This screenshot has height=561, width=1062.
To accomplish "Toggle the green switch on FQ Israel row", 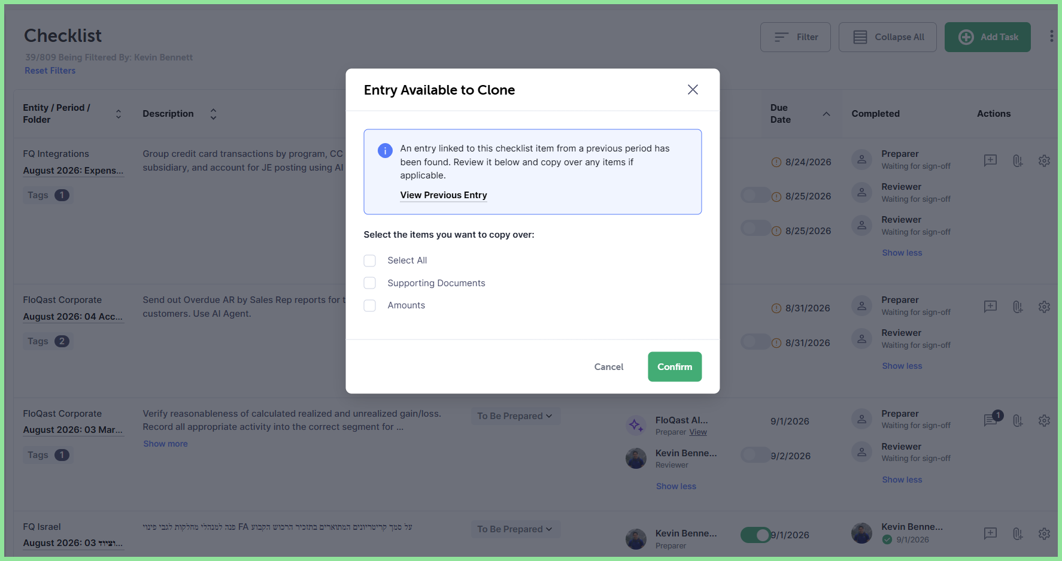I will click(x=755, y=535).
